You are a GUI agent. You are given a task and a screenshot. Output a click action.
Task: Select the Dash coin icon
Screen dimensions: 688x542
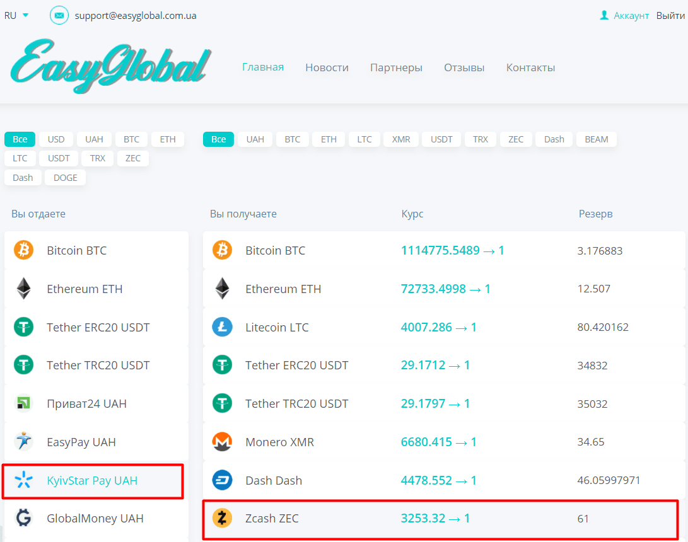click(222, 480)
